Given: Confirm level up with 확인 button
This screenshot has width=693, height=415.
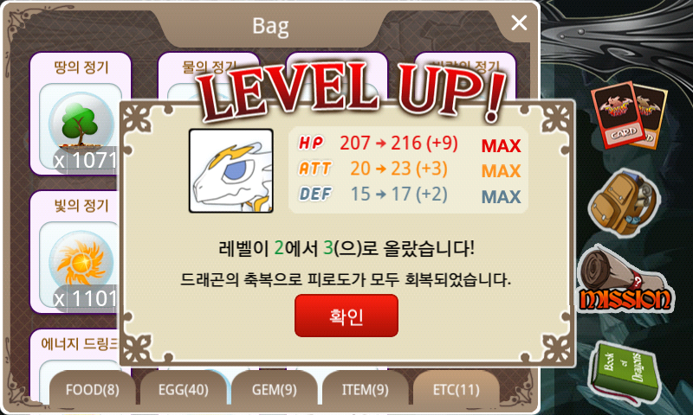Looking at the screenshot, I should click(x=346, y=316).
